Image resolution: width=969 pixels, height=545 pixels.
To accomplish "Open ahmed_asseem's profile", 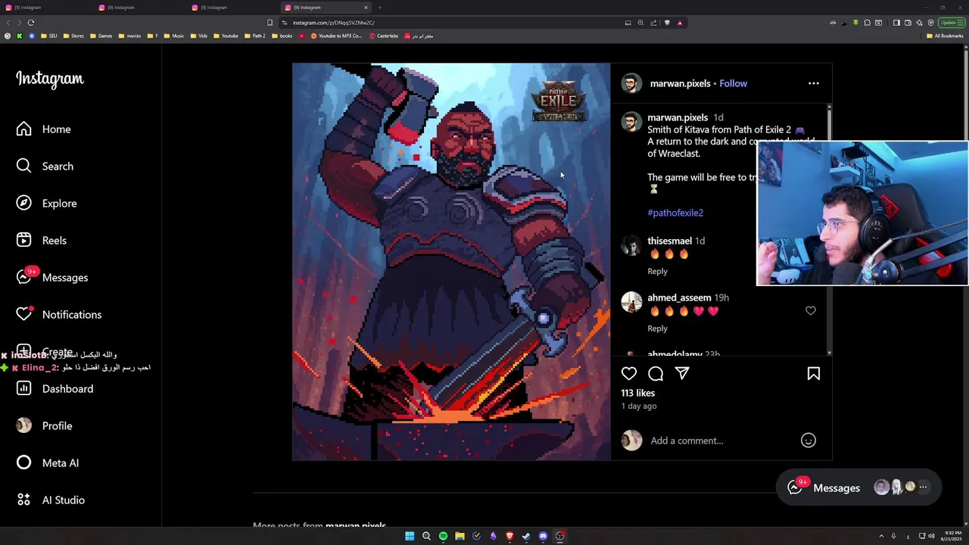I will coord(679,297).
